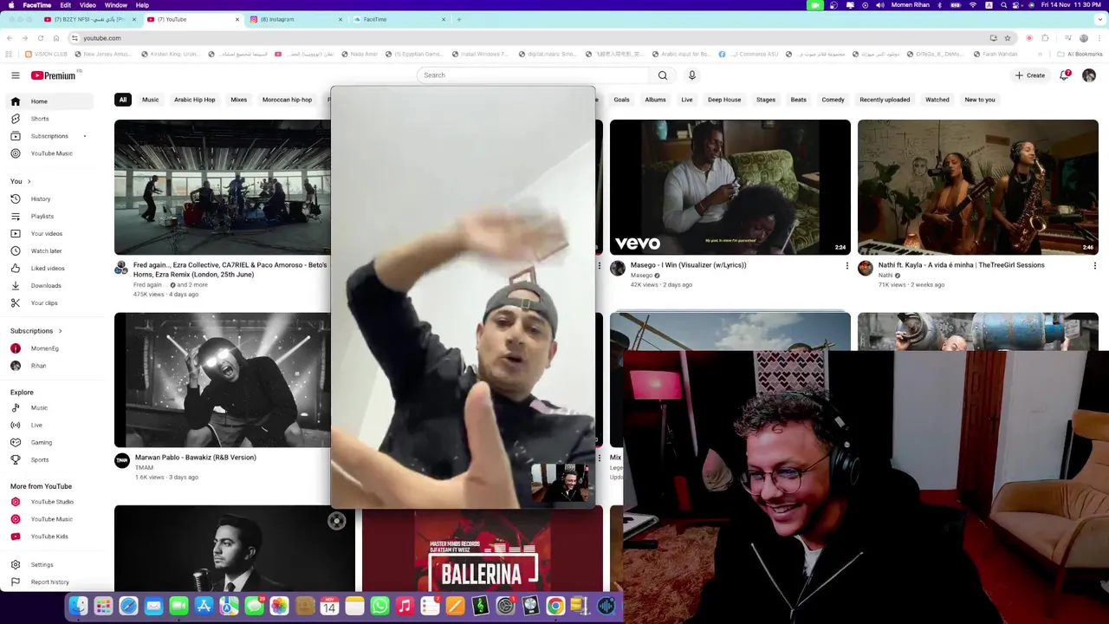Open Chrome's three-dot menu
Viewport: 1109px width, 624px height.
click(1099, 38)
